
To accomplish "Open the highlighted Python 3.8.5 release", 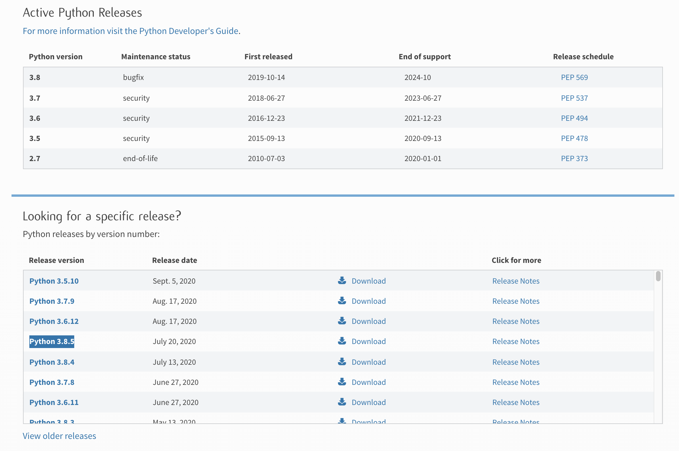I will pos(52,341).
